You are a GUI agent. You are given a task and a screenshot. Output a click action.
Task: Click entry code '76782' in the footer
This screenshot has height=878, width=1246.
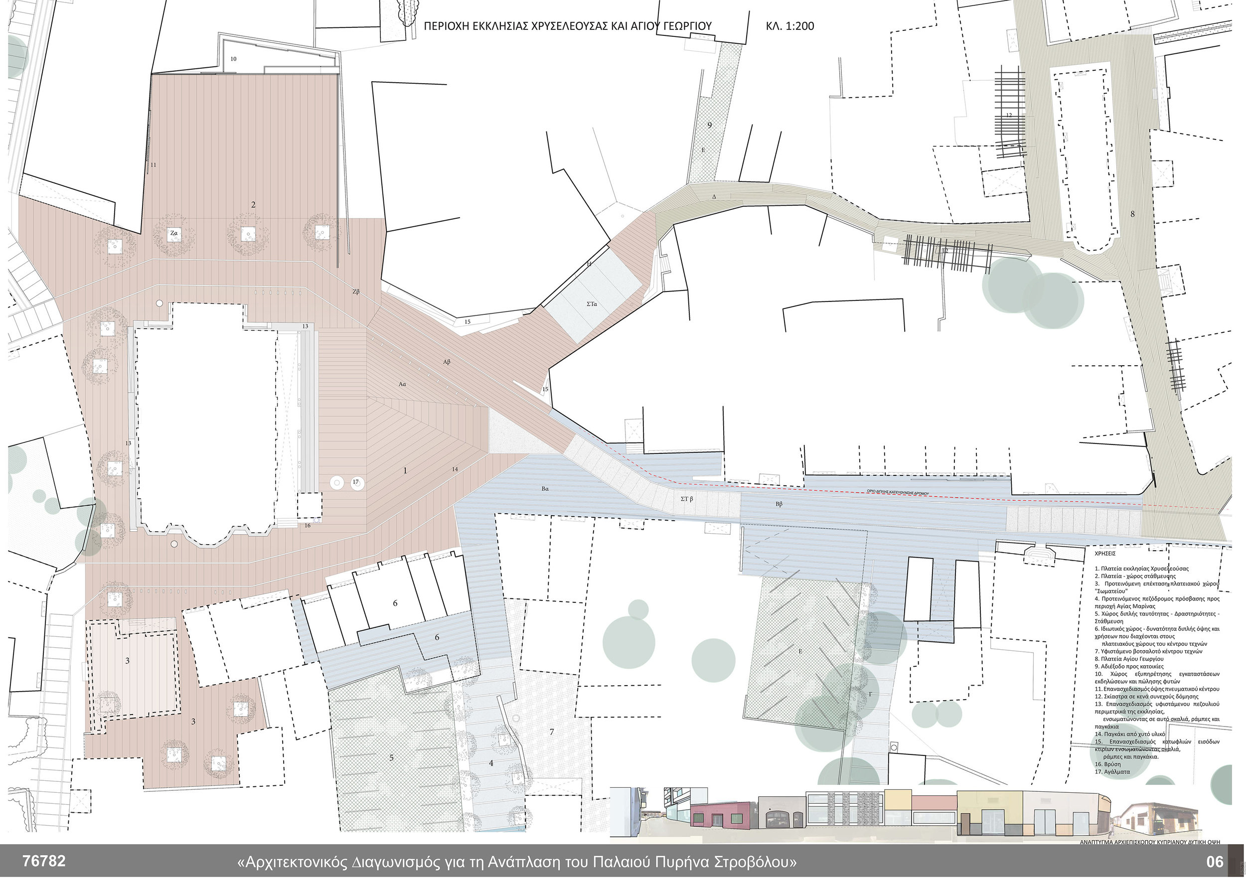(43, 861)
